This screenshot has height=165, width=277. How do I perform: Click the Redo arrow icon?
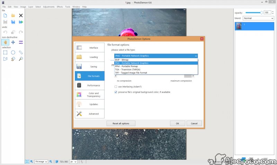point(21,32)
